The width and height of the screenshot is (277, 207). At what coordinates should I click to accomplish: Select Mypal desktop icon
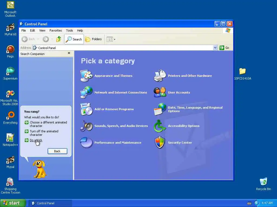coord(10,162)
